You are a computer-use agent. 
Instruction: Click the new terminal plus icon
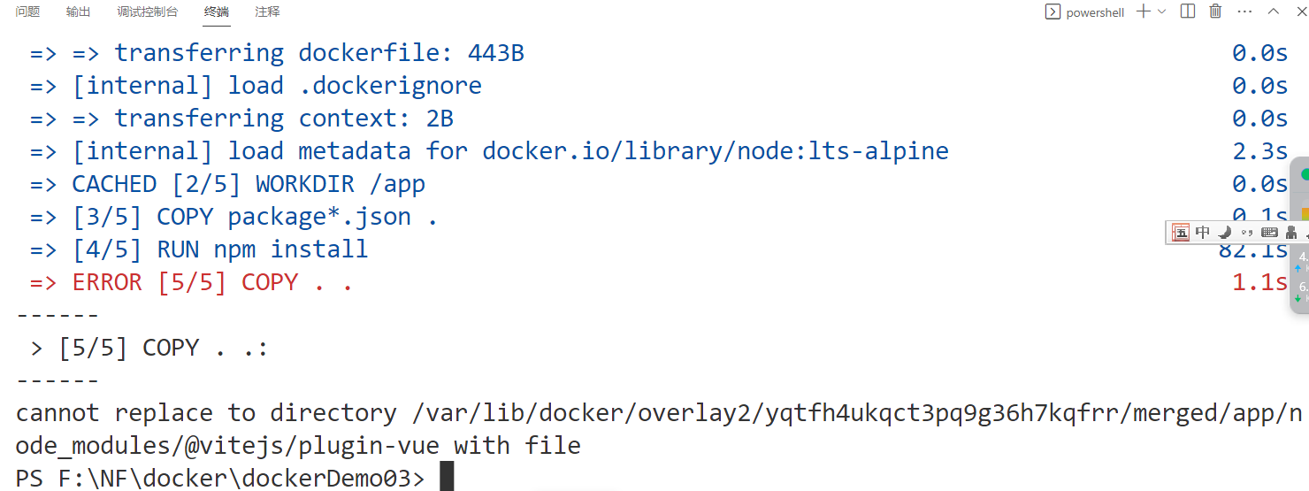(1144, 12)
